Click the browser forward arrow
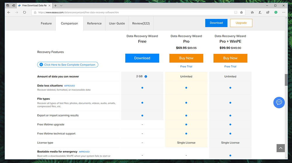 (x=17, y=12)
